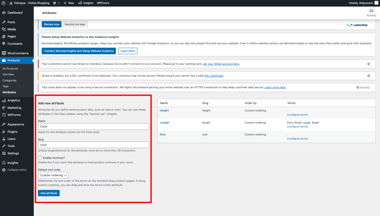The image size is (380, 216).
Task: Click the Plugins sidebar icon
Action: (4, 132)
